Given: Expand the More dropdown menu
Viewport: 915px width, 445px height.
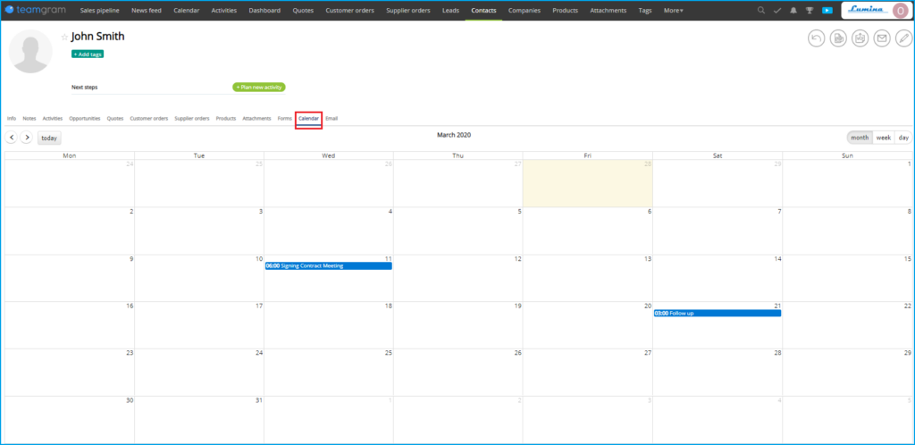Looking at the screenshot, I should coord(674,11).
